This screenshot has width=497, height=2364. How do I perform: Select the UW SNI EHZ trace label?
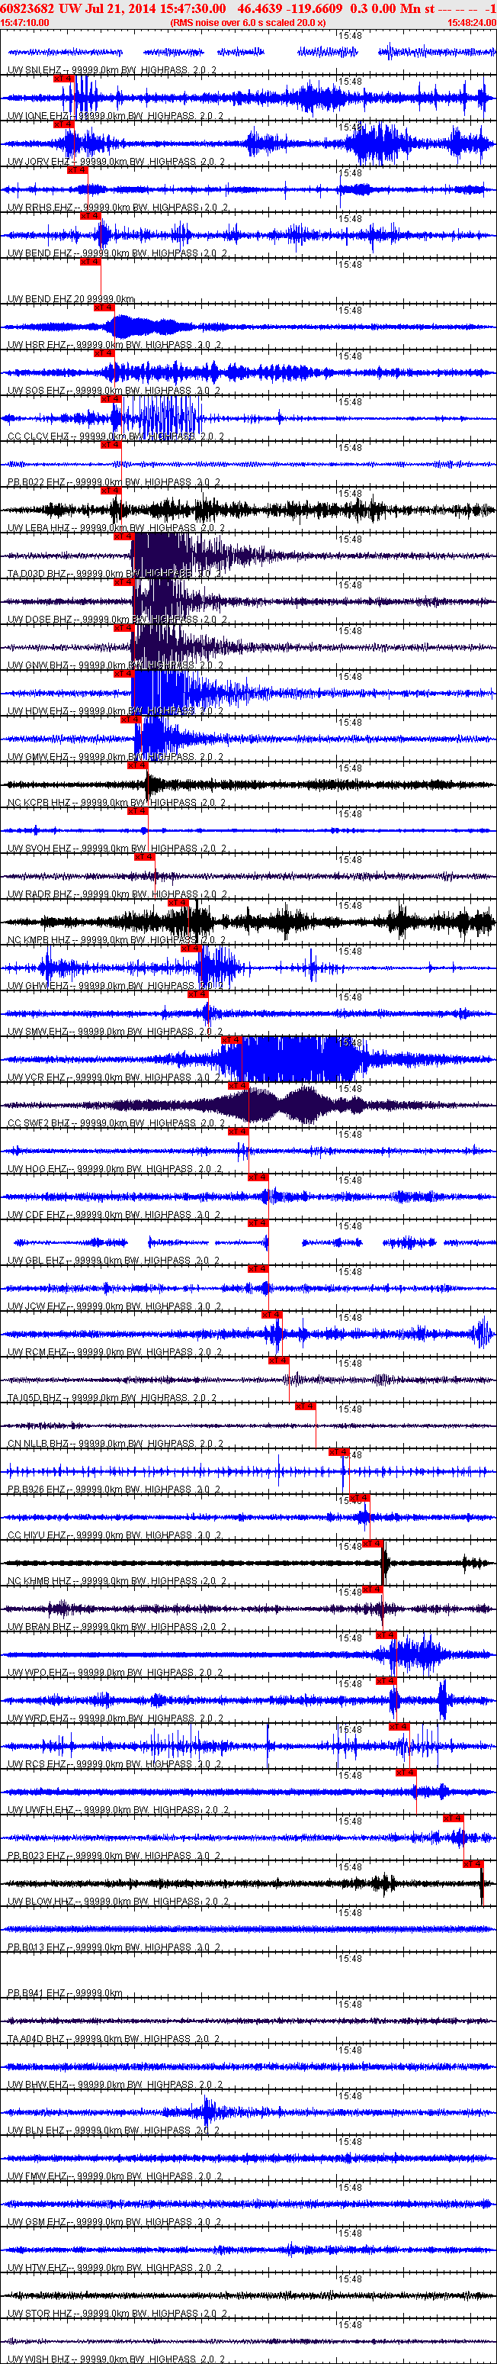click(x=112, y=71)
